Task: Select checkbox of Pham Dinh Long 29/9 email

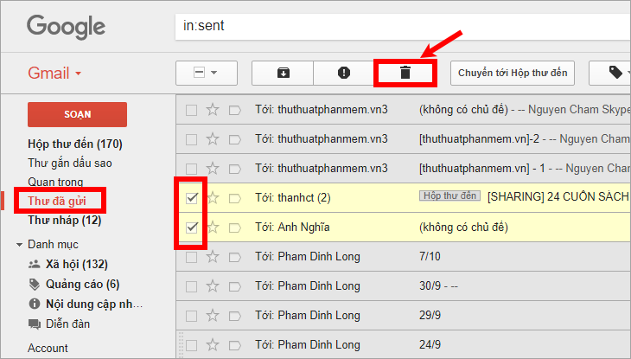Action: pos(191,316)
